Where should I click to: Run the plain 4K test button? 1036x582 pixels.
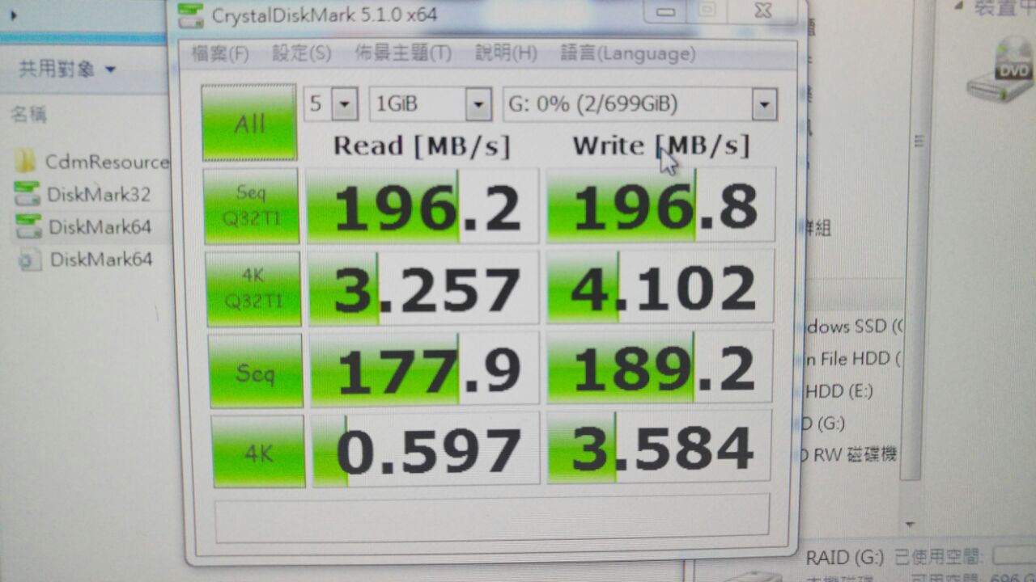click(259, 451)
